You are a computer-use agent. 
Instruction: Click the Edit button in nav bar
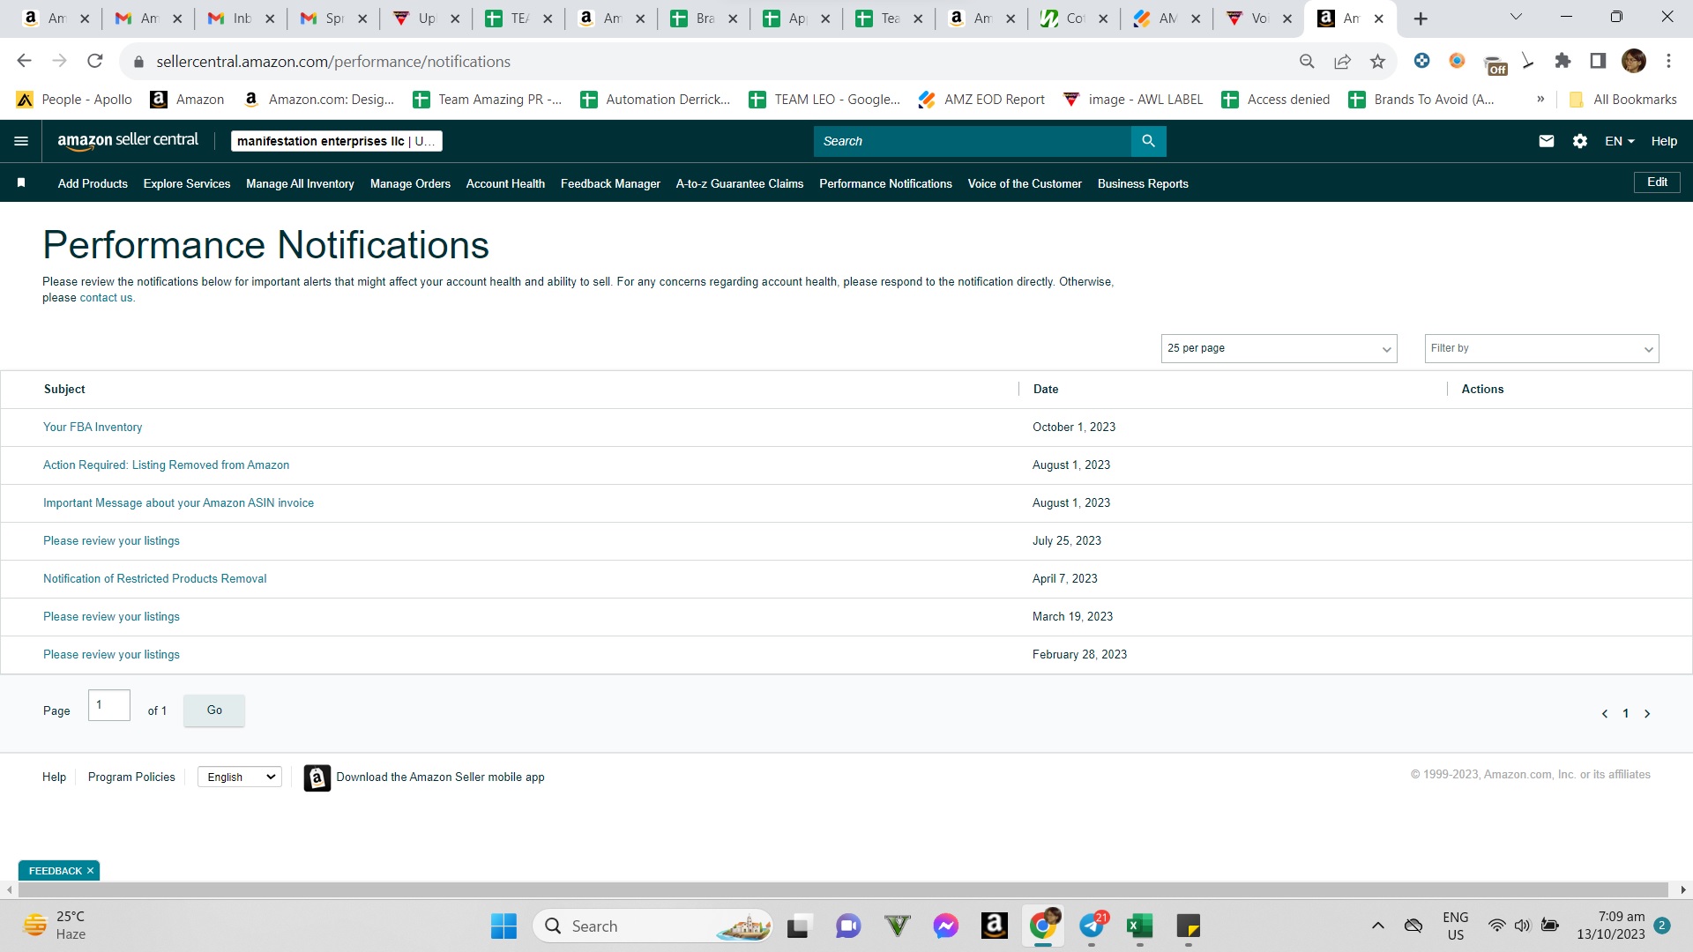click(1657, 182)
